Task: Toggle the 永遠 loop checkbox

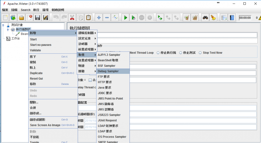Action: (x=90, y=80)
